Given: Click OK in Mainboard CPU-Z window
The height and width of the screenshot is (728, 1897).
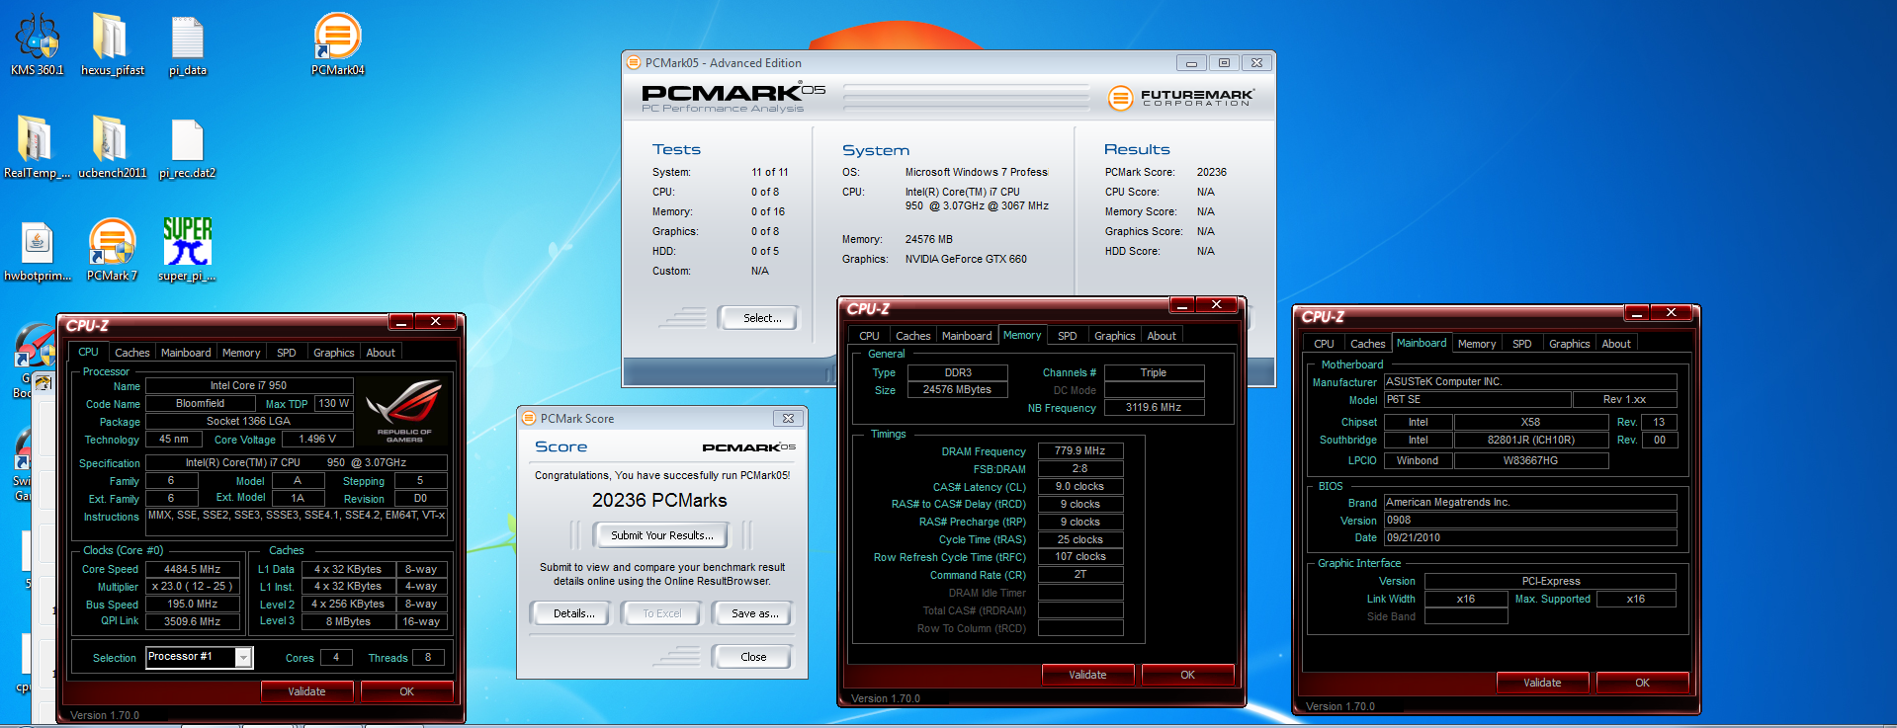Looking at the screenshot, I should click(x=1642, y=683).
